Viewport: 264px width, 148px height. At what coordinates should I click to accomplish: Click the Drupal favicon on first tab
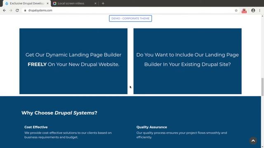click(x=7, y=3)
